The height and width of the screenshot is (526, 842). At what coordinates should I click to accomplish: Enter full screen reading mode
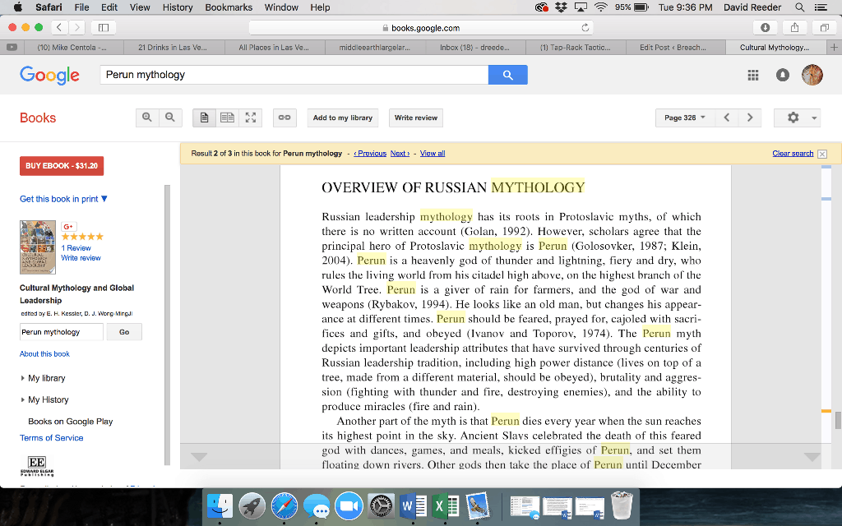(x=251, y=118)
